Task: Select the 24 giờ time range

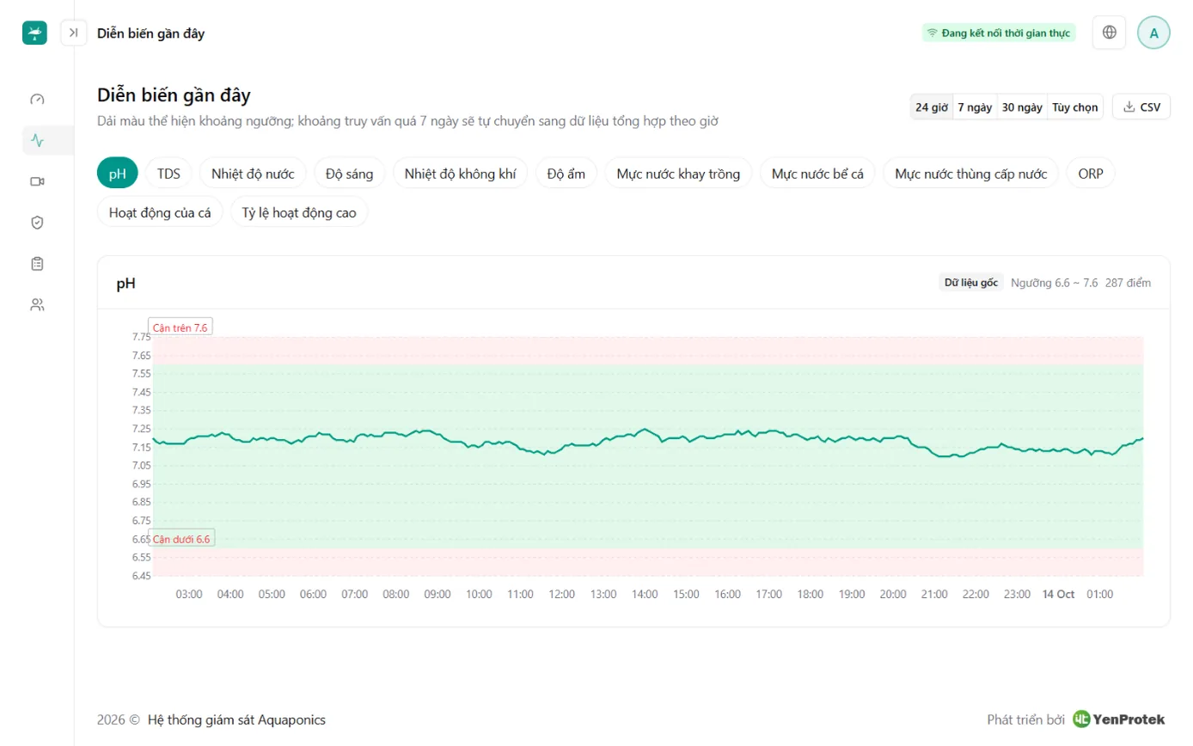Action: [x=932, y=107]
